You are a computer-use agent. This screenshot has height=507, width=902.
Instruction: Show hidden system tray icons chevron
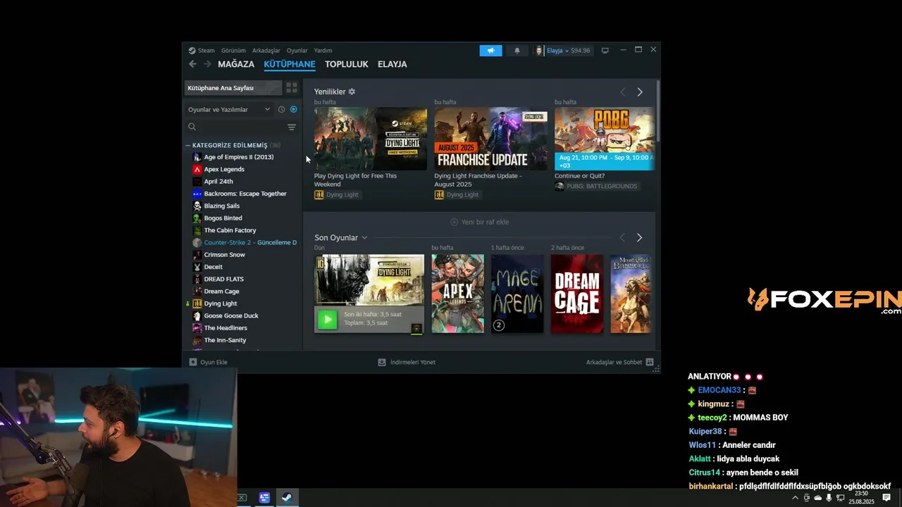[796, 498]
